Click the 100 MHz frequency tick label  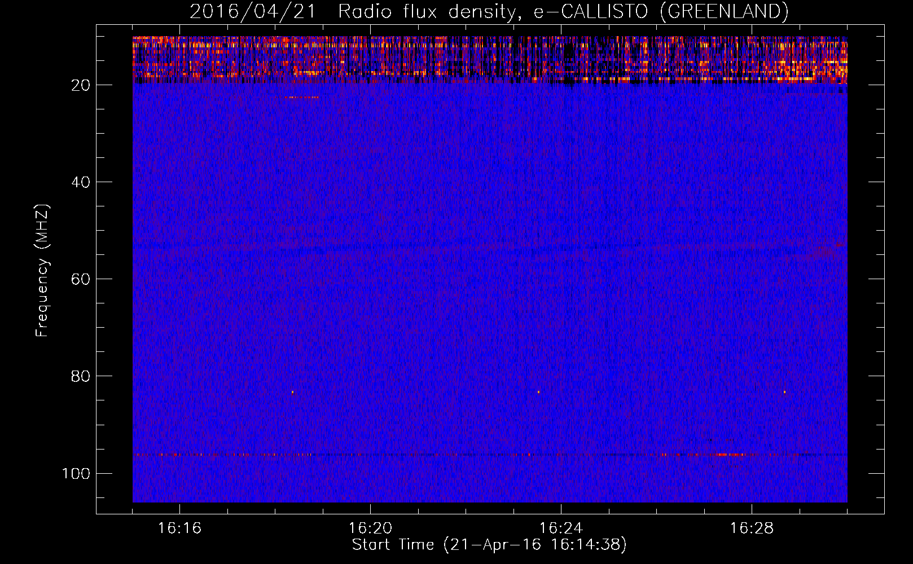pyautogui.click(x=76, y=473)
